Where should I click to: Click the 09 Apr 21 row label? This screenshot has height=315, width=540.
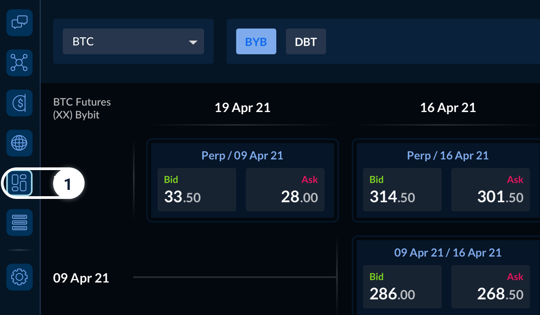click(x=81, y=278)
